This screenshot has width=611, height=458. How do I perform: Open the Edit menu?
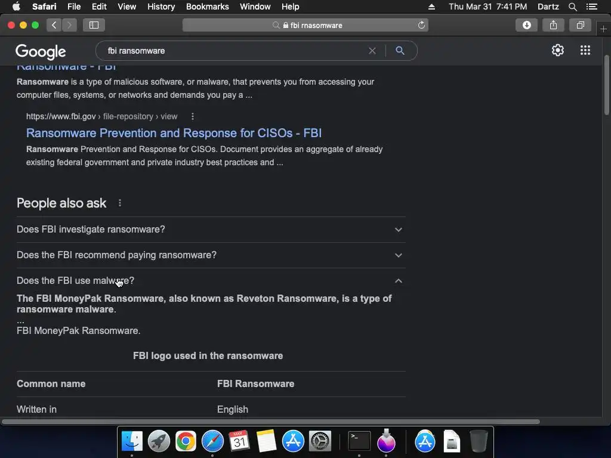[99, 7]
